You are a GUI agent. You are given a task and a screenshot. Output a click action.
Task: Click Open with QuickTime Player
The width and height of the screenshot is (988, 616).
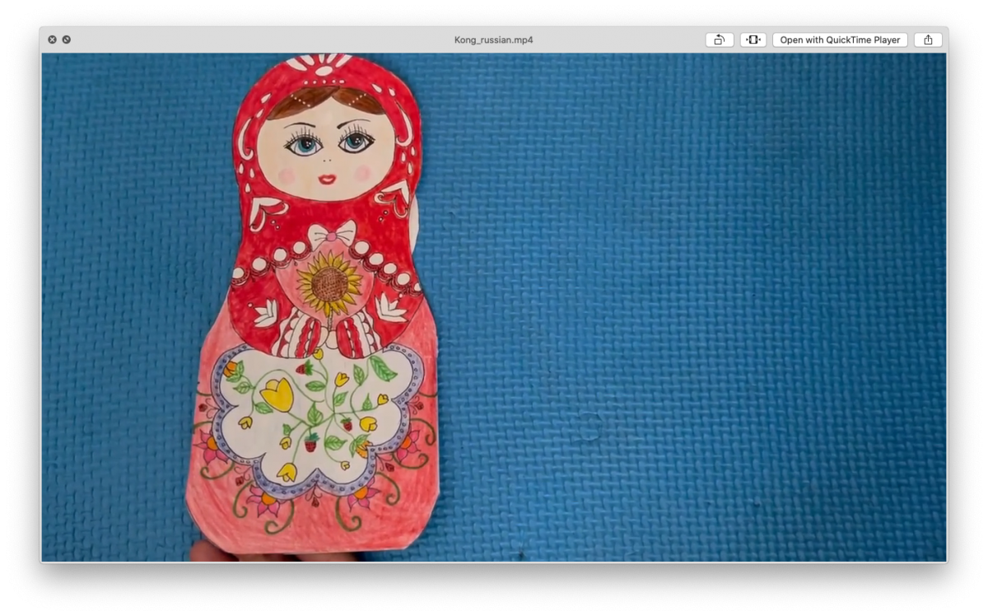coord(840,40)
